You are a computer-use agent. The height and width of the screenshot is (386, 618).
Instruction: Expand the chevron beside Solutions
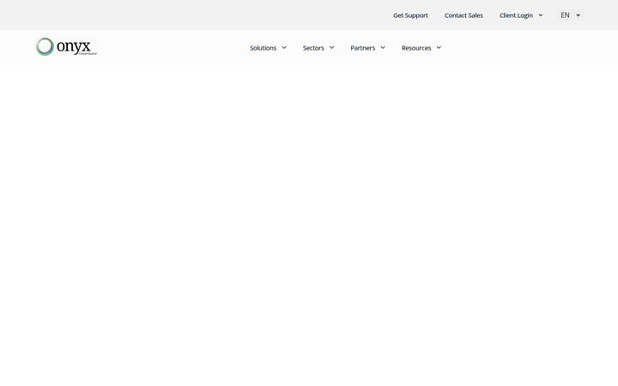[x=284, y=48]
